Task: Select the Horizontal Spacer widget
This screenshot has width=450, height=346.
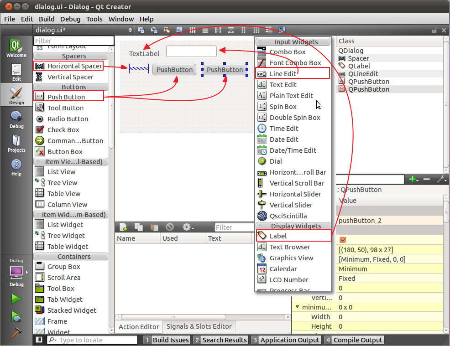Action: point(68,66)
